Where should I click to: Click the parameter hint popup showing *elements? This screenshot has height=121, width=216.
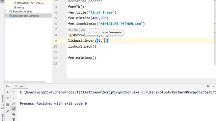104,33
